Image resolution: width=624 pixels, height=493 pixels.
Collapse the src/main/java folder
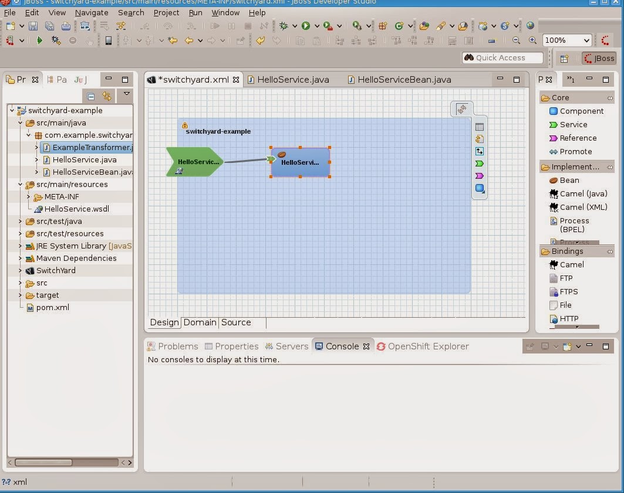(x=21, y=123)
